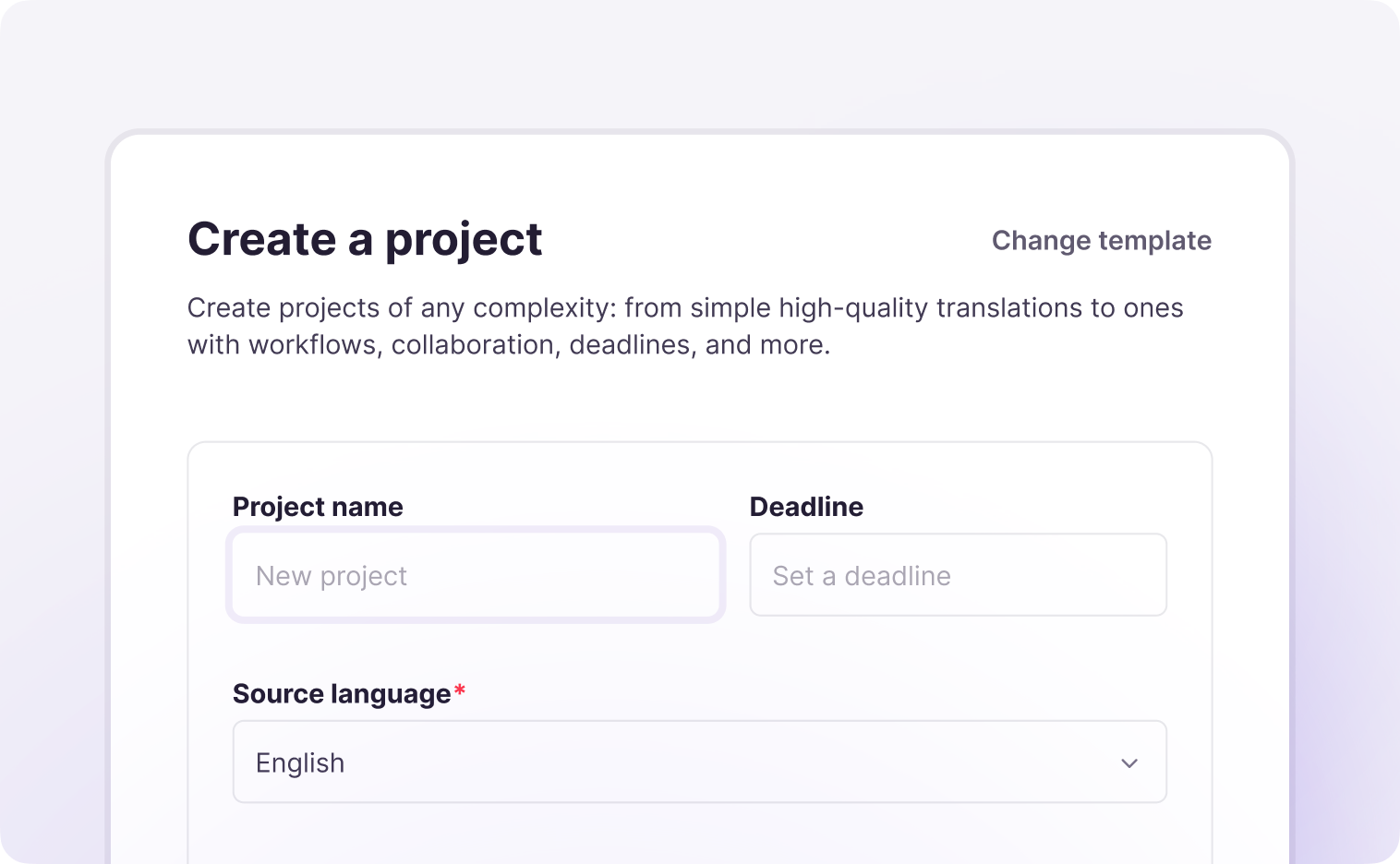
Task: Click the description text about project complexity
Action: tap(685, 326)
